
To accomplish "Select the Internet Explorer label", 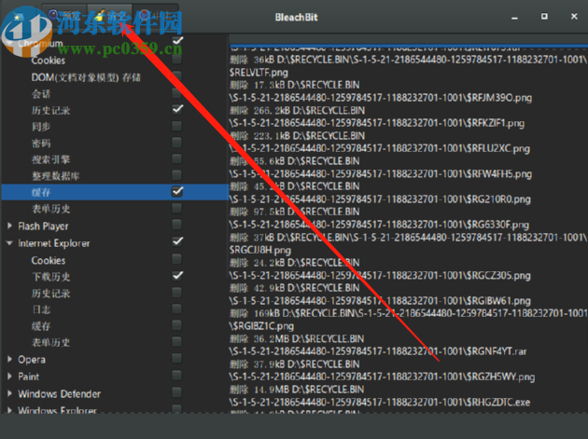I will click(x=54, y=243).
